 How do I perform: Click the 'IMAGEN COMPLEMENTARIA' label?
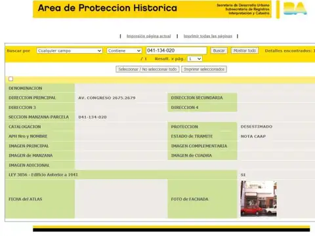pyautogui.click(x=199, y=146)
